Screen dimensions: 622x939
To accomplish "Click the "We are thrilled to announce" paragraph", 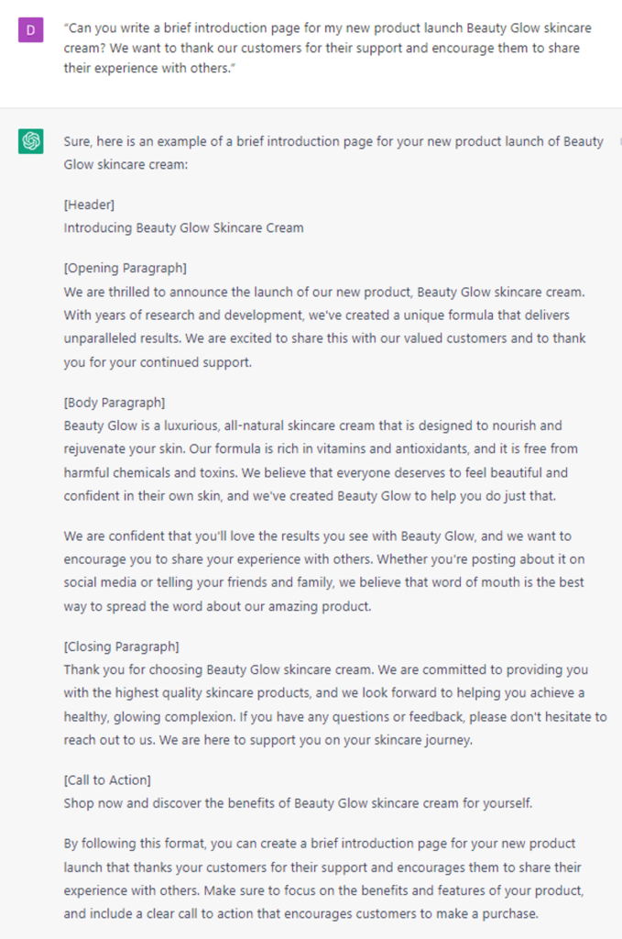I will pos(325,326).
